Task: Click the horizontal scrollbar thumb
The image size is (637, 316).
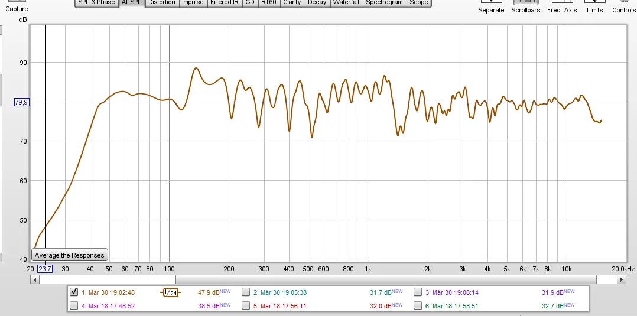Action: 386,279
